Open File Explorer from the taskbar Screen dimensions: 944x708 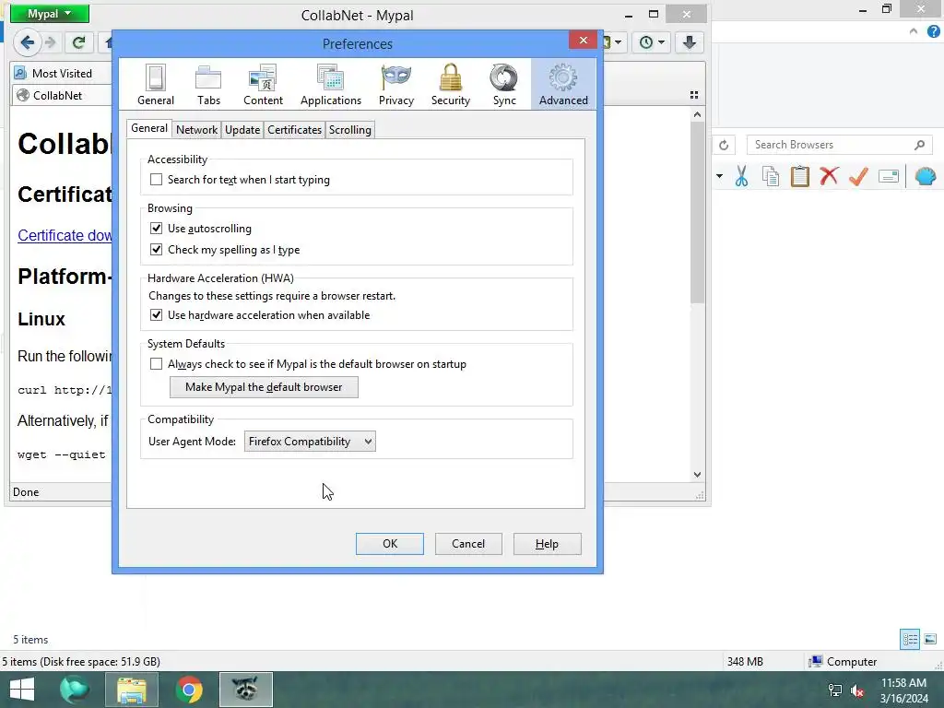point(132,690)
